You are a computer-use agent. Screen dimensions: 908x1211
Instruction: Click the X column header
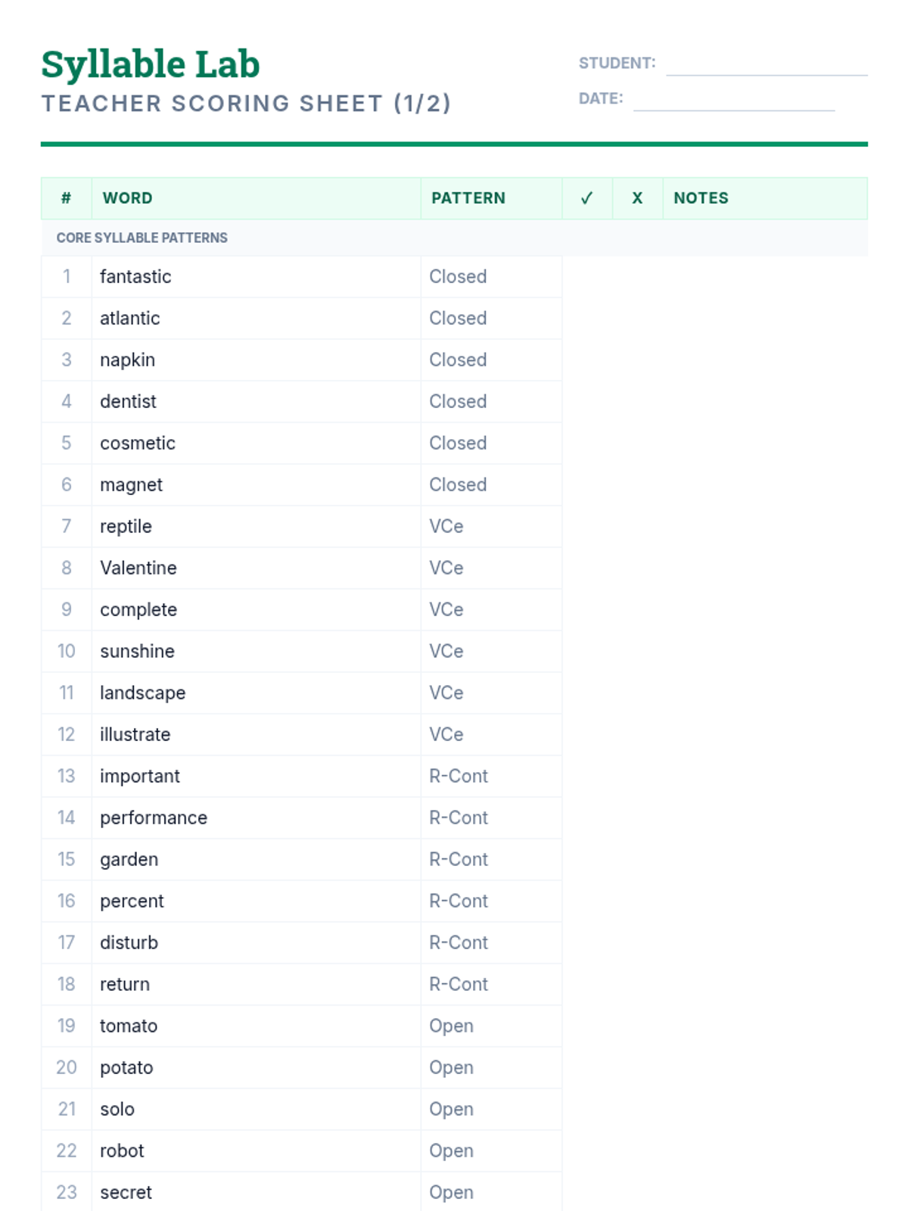[637, 198]
